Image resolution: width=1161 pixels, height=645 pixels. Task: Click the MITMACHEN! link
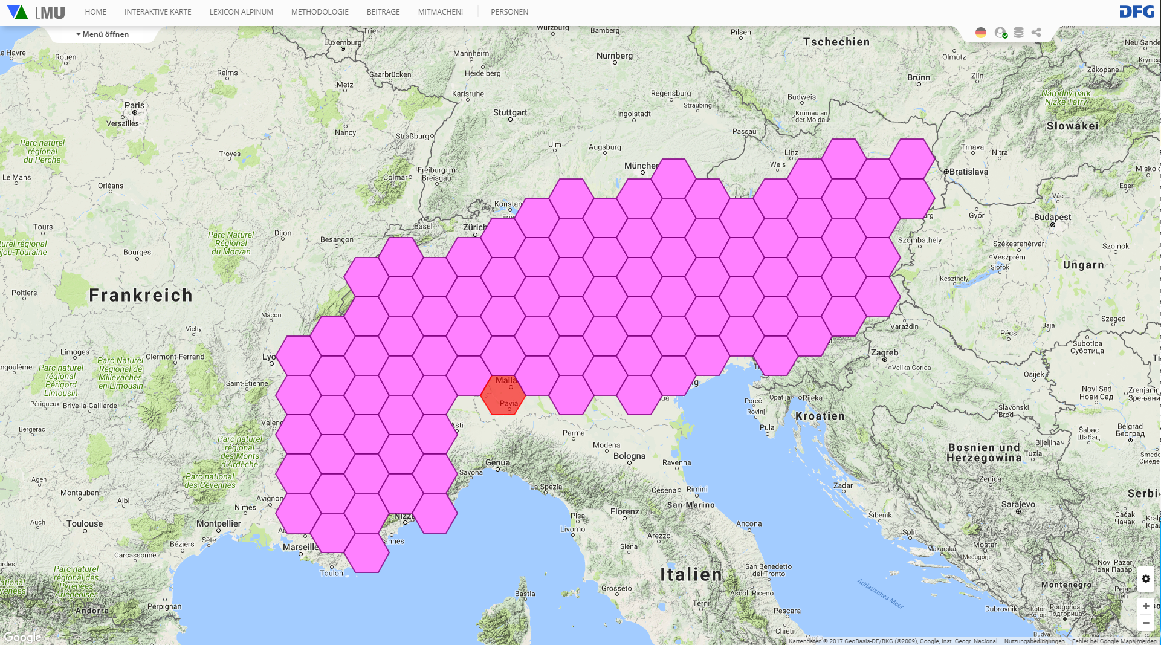coord(440,12)
